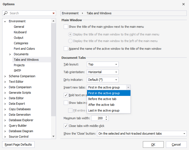This screenshot has width=189, height=150.
Task: Expand the Generate Scripts node
Action: [5, 93]
